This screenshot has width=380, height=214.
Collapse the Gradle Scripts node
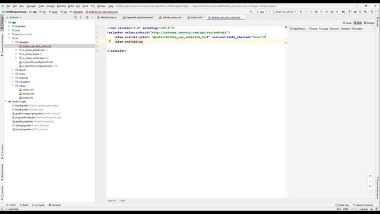(6, 102)
